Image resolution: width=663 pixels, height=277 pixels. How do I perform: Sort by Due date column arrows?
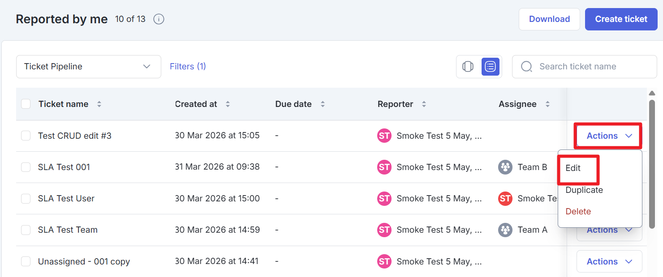coord(323,104)
